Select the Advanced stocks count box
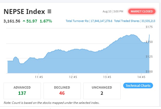Viewport: 161px width, 109px height. (x=22, y=90)
